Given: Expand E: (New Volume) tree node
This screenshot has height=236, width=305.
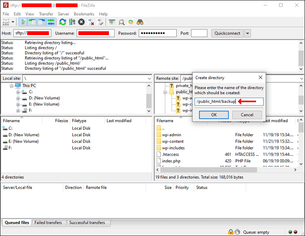Looking at the screenshot, I should click(18, 104).
